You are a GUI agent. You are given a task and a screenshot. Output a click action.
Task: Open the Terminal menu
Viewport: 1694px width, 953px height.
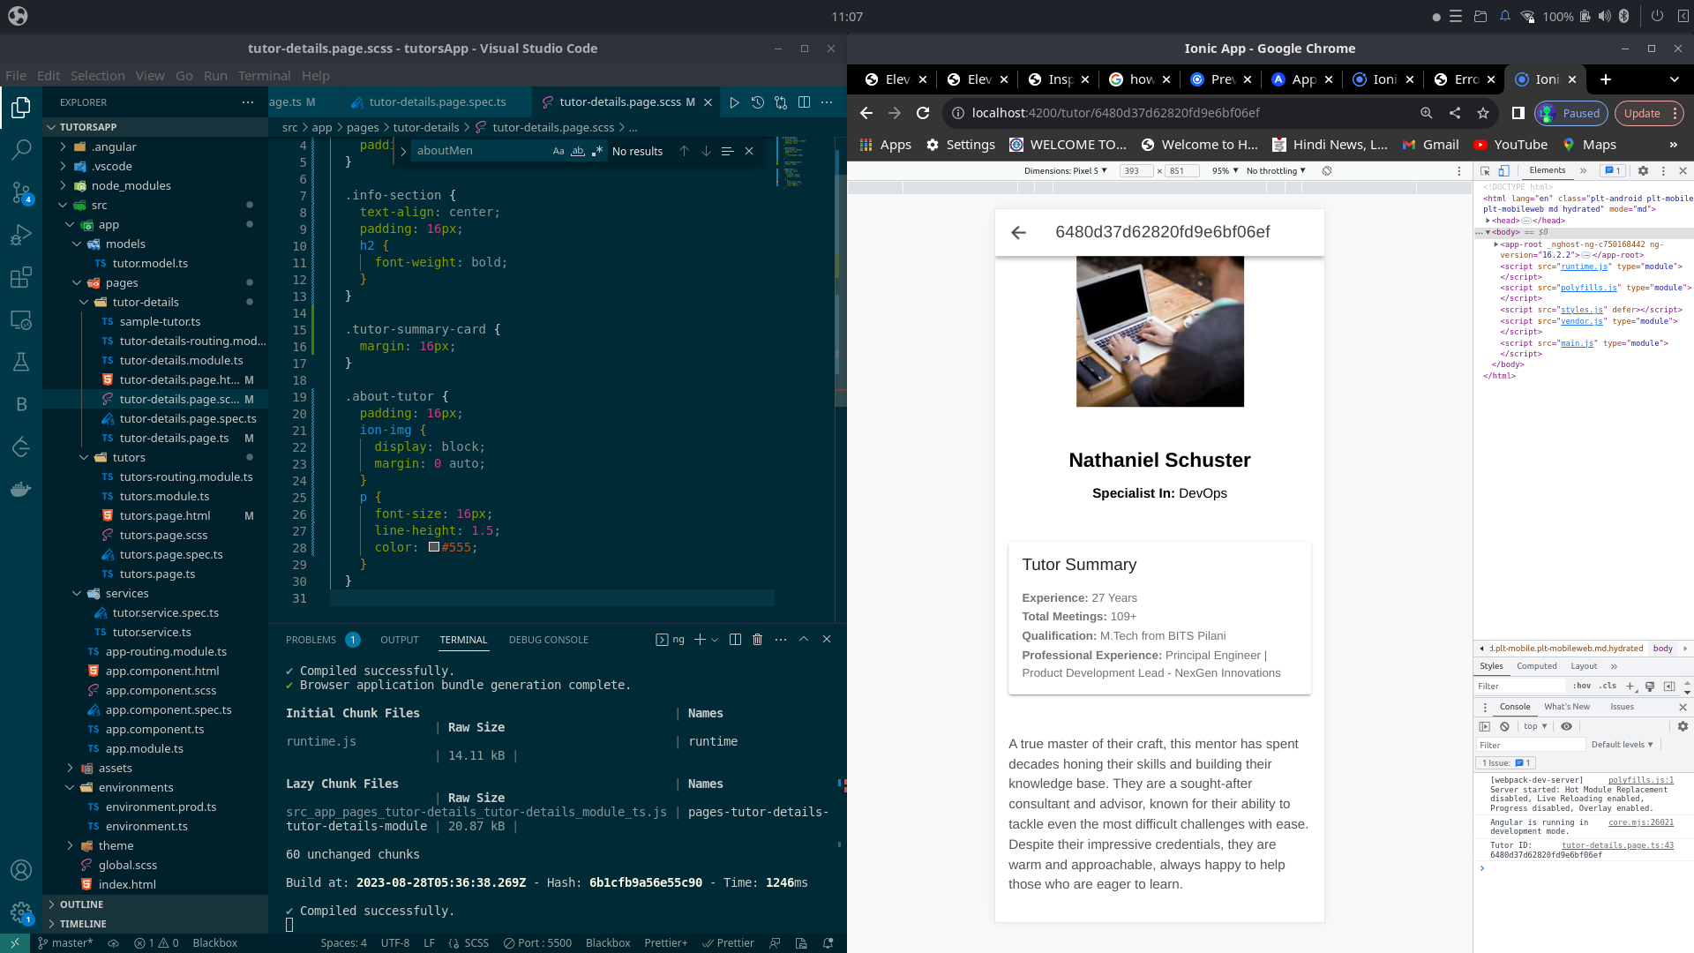click(x=264, y=76)
